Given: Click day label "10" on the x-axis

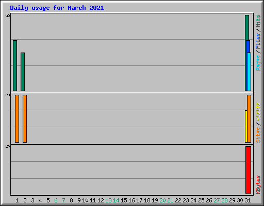Looking at the screenshot, I should coord(85,200).
